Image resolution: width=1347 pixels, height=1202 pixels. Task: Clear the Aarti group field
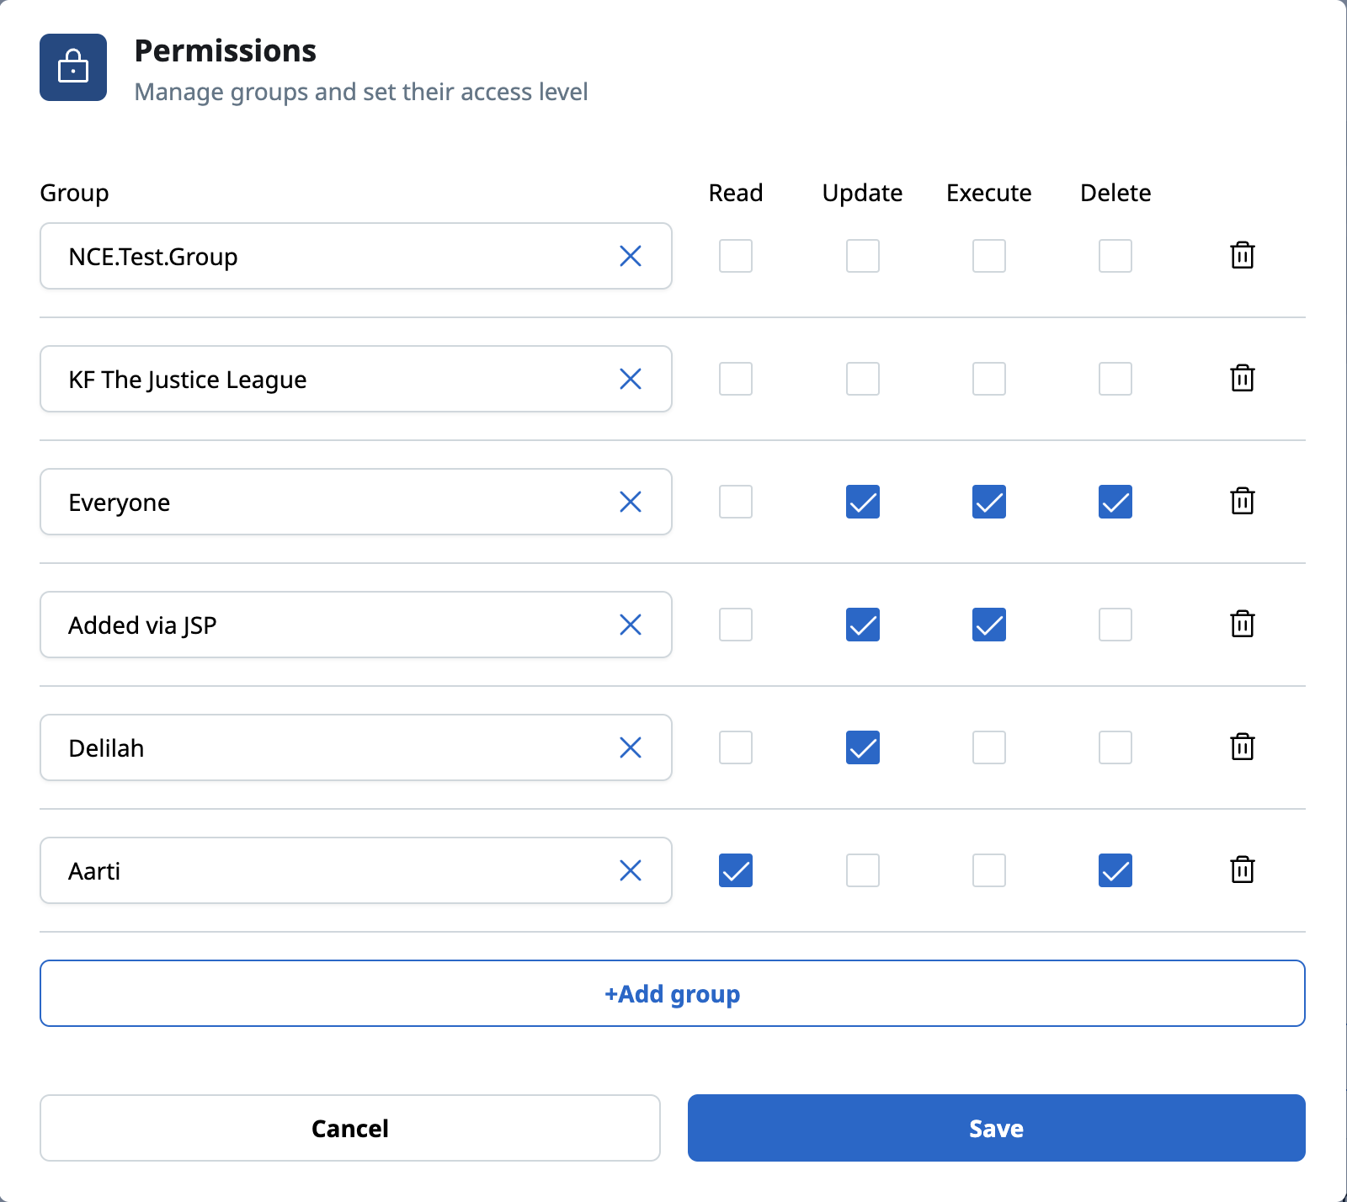click(631, 870)
